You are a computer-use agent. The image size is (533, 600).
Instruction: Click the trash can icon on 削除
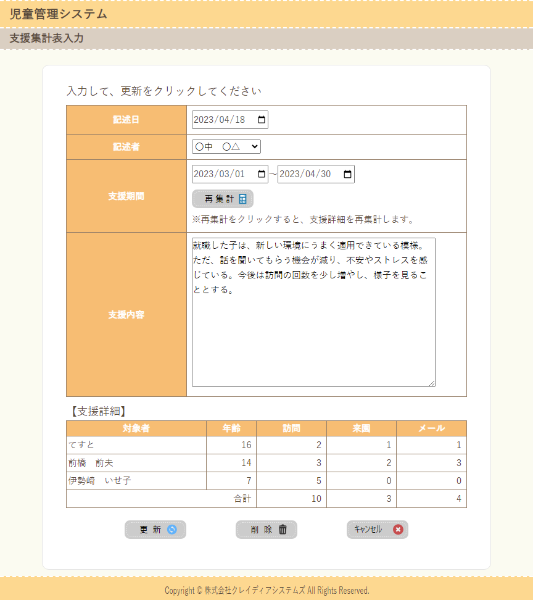point(283,530)
